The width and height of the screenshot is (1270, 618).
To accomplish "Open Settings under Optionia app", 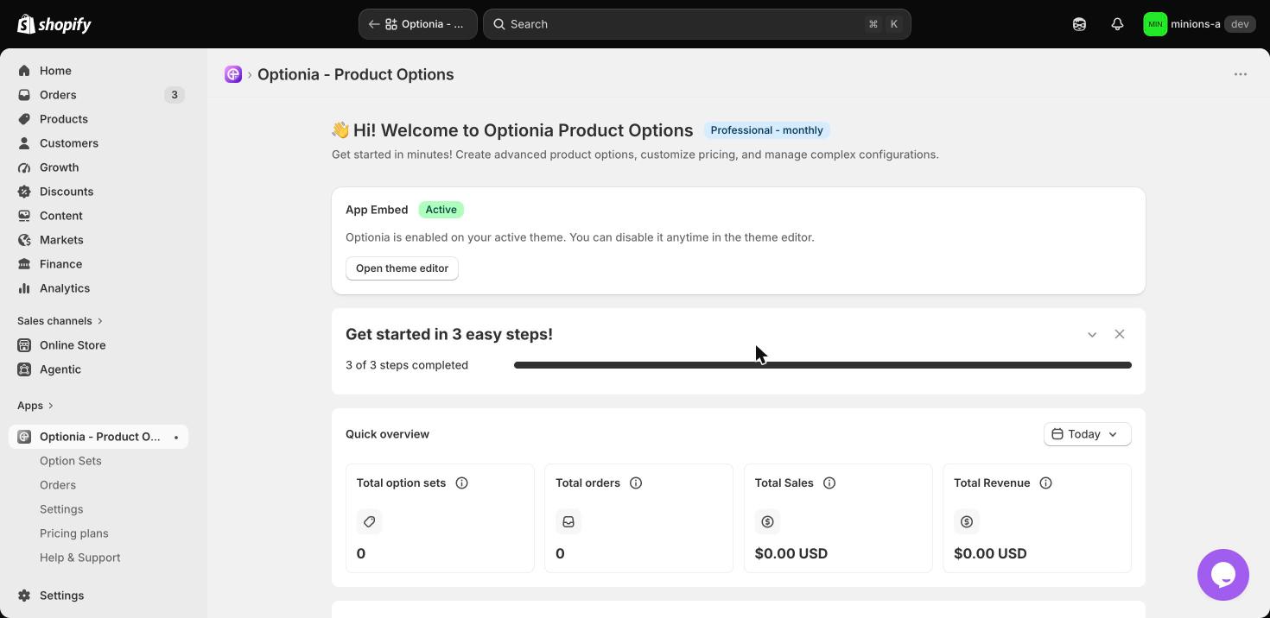I will 61,509.
